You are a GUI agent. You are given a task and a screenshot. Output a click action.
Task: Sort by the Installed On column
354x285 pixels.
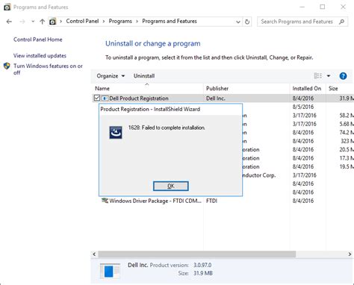(x=307, y=89)
